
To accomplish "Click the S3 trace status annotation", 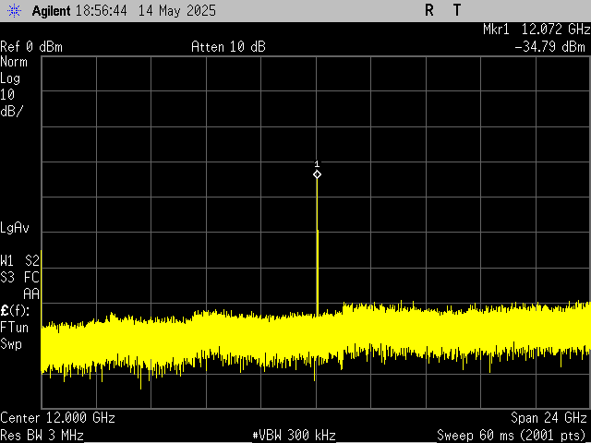I will [7, 278].
